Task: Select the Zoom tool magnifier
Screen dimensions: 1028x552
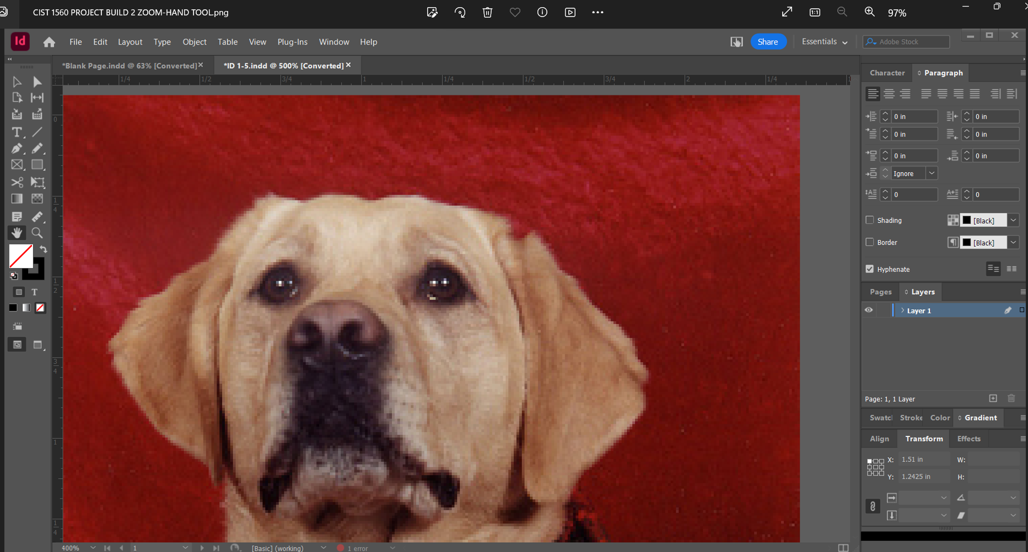Action: tap(37, 233)
